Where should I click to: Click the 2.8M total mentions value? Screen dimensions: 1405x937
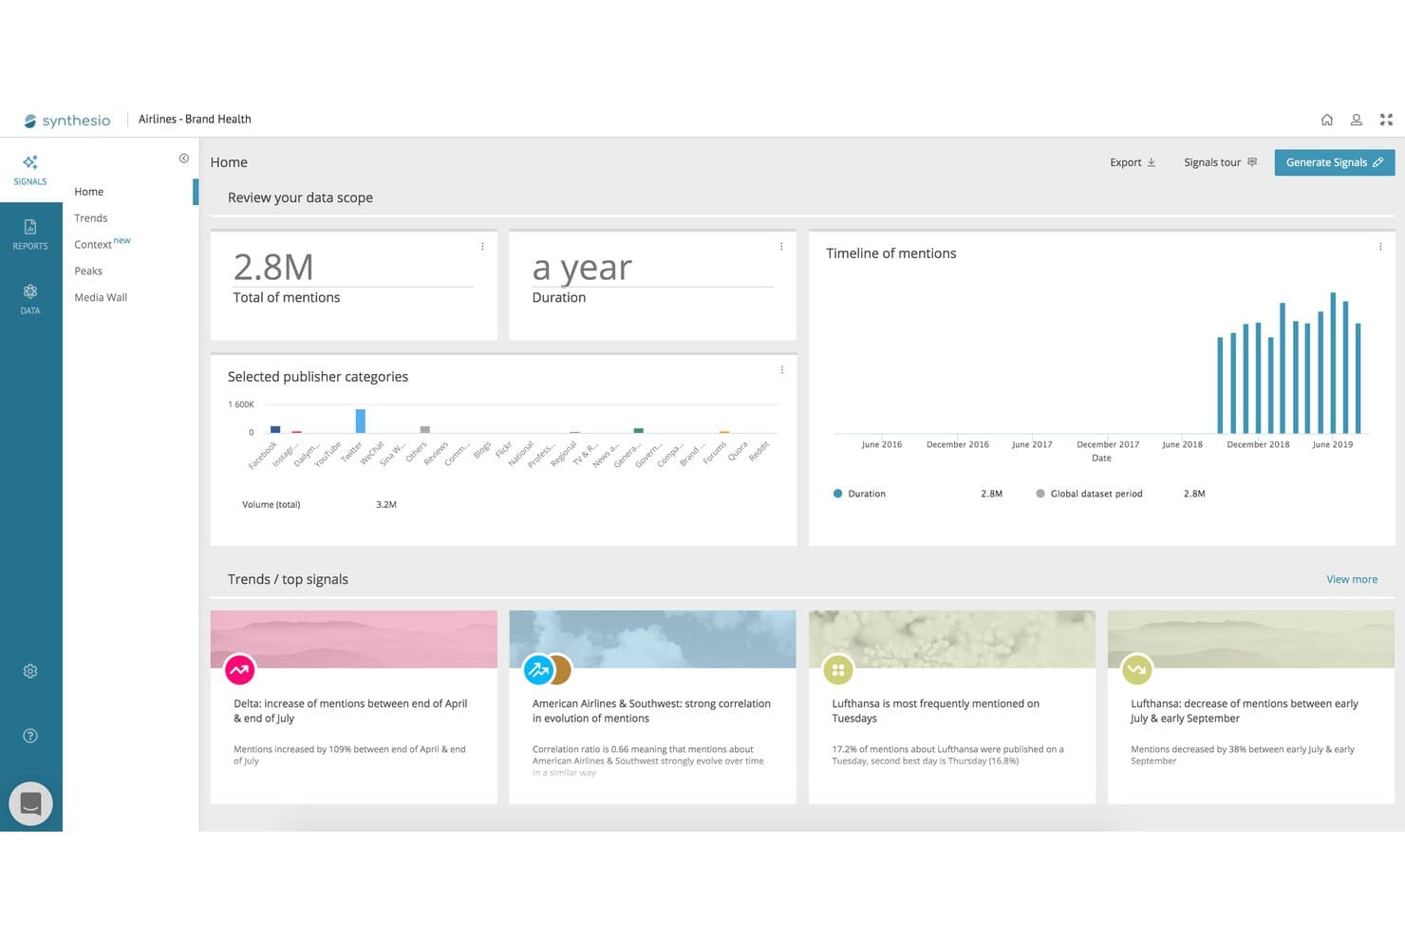273,268
